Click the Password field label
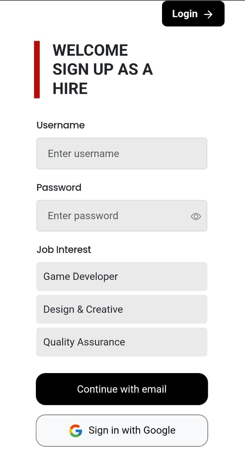The height and width of the screenshot is (450, 245). tap(59, 188)
